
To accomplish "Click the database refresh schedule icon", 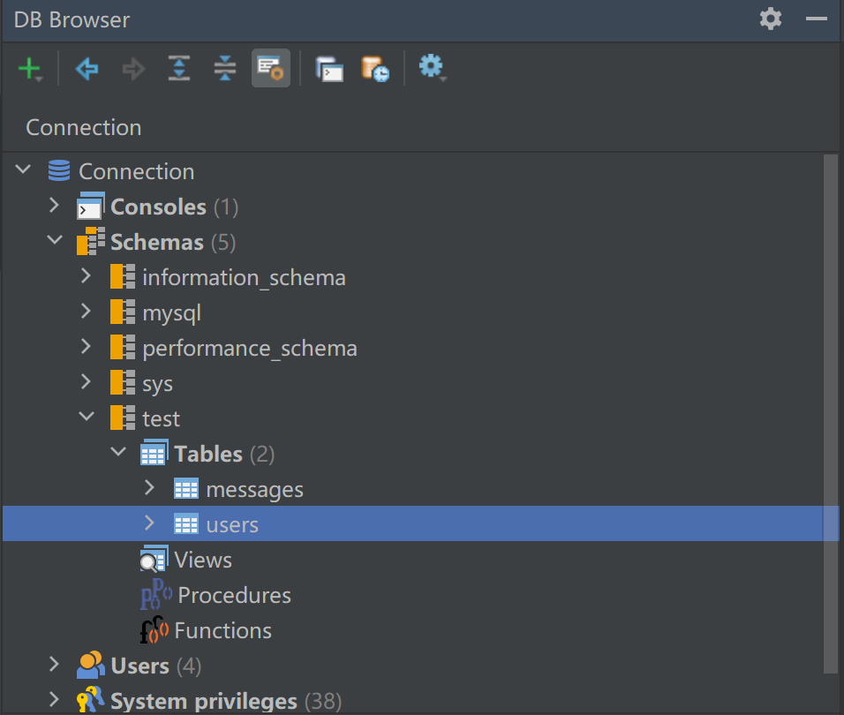I will [374, 68].
